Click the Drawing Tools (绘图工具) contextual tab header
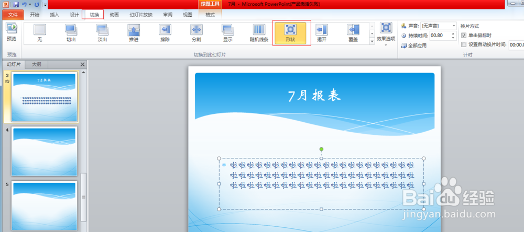 point(210,4)
